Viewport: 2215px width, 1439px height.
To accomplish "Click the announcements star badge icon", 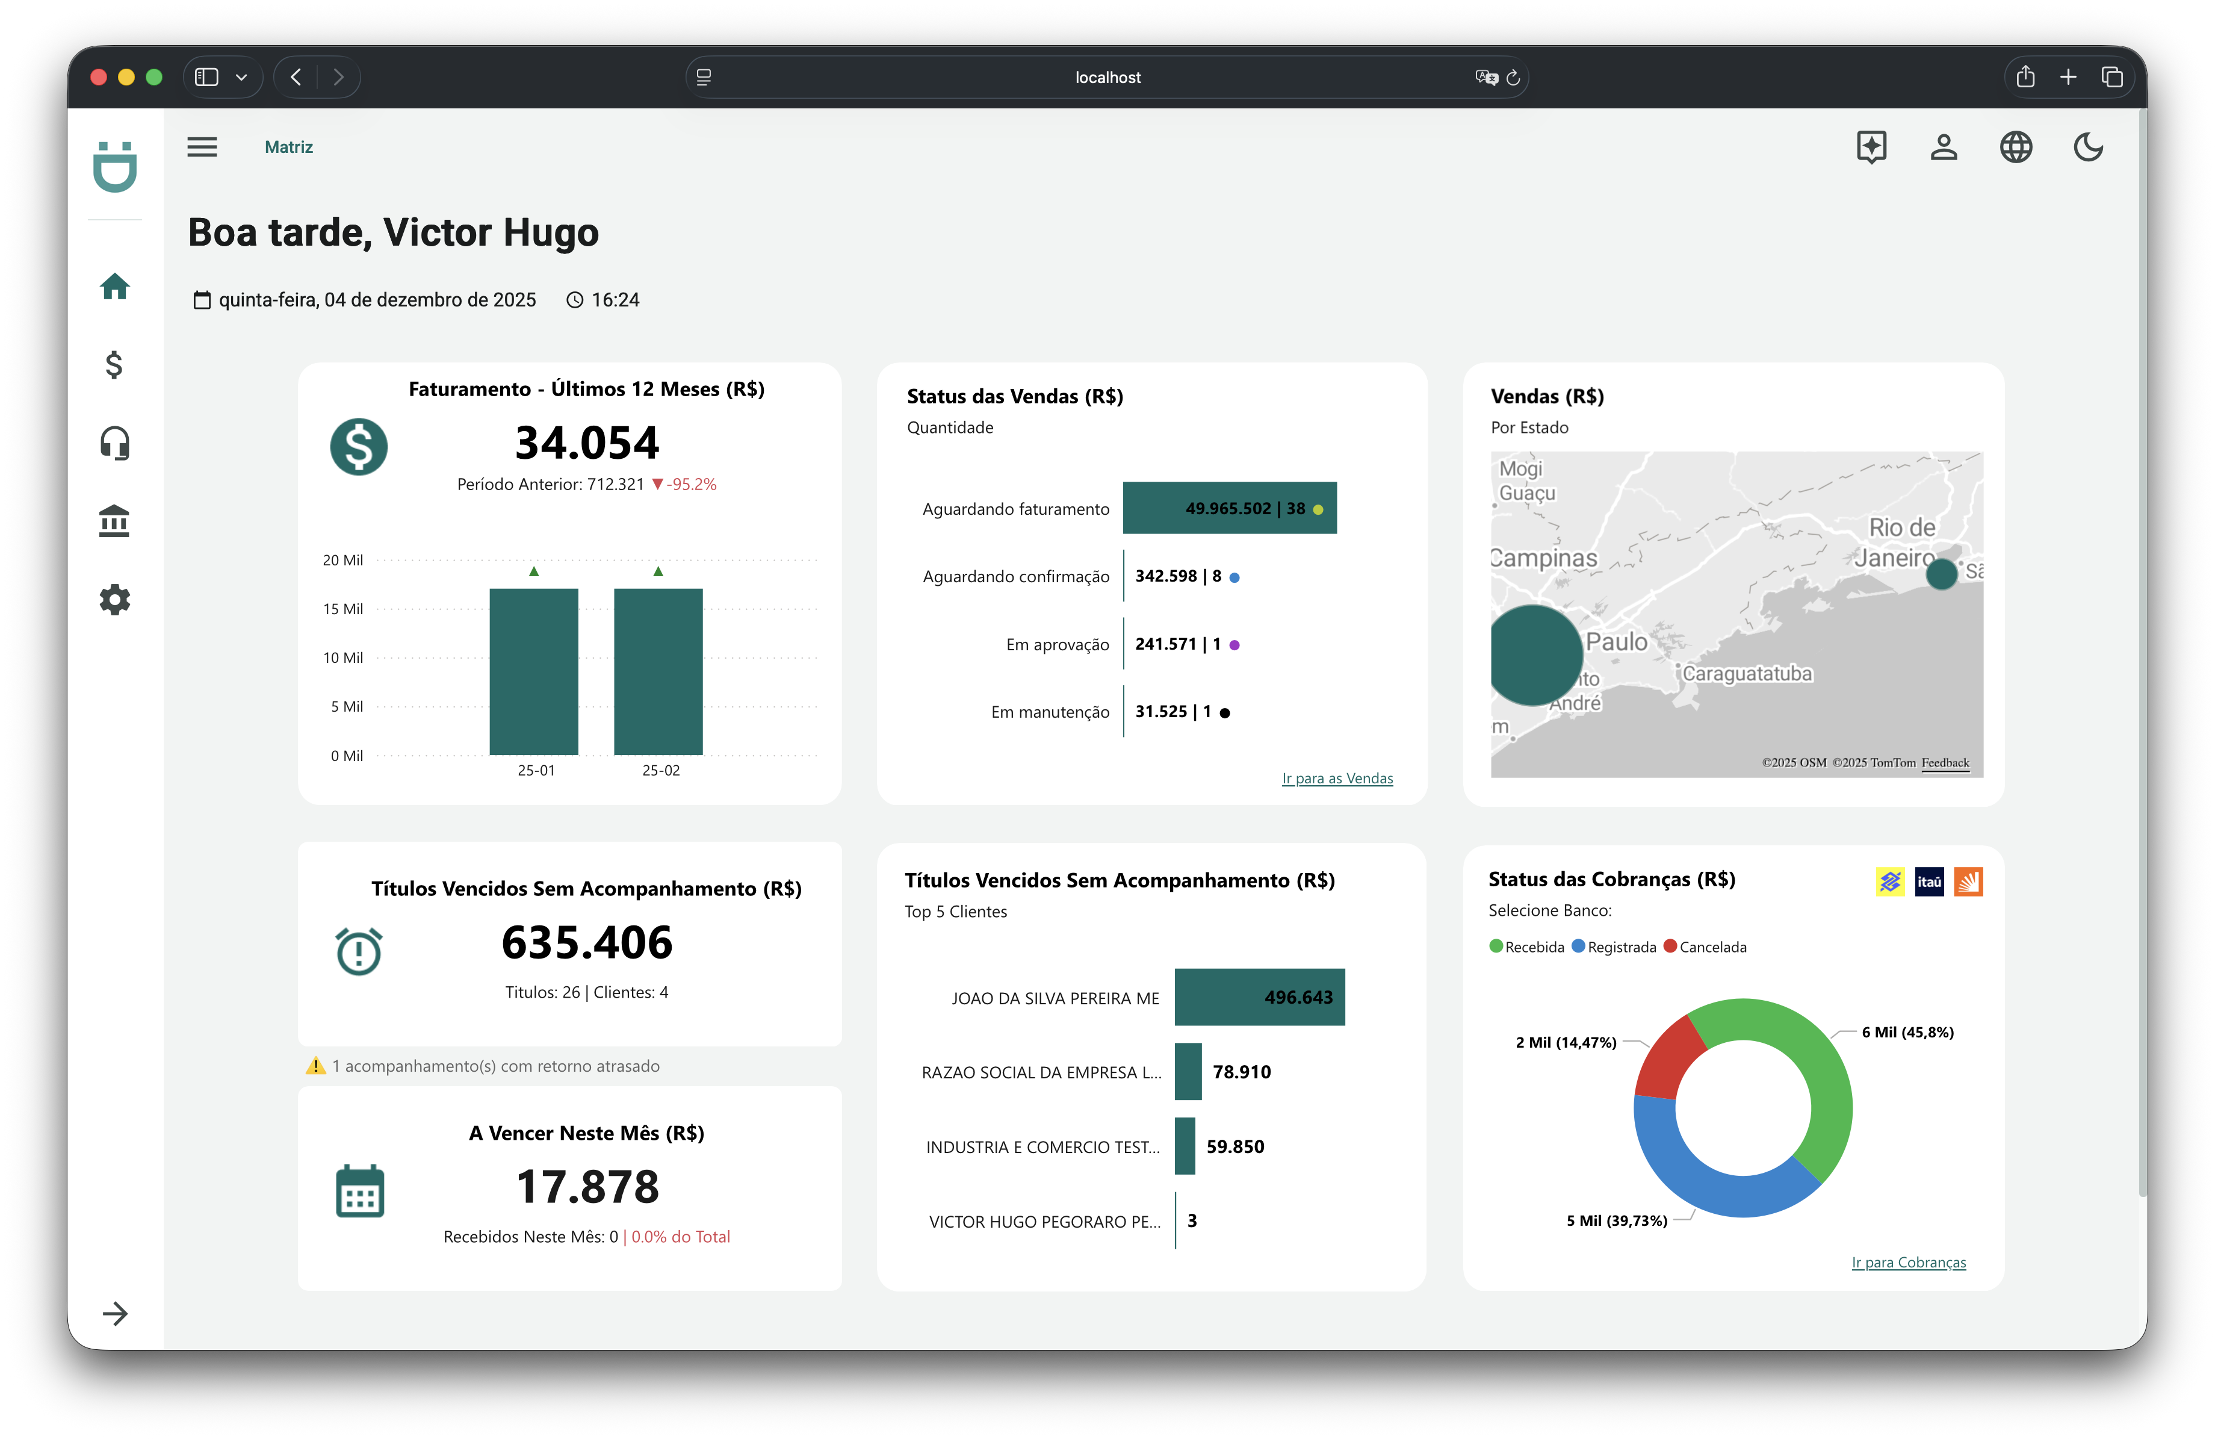I will click(x=1871, y=146).
